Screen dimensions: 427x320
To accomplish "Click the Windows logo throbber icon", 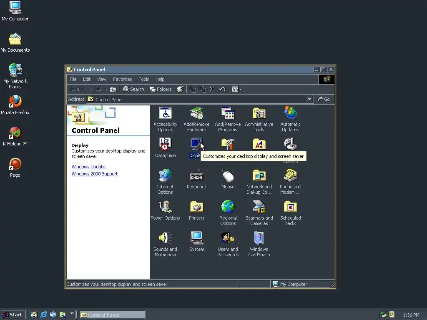I will (x=327, y=79).
